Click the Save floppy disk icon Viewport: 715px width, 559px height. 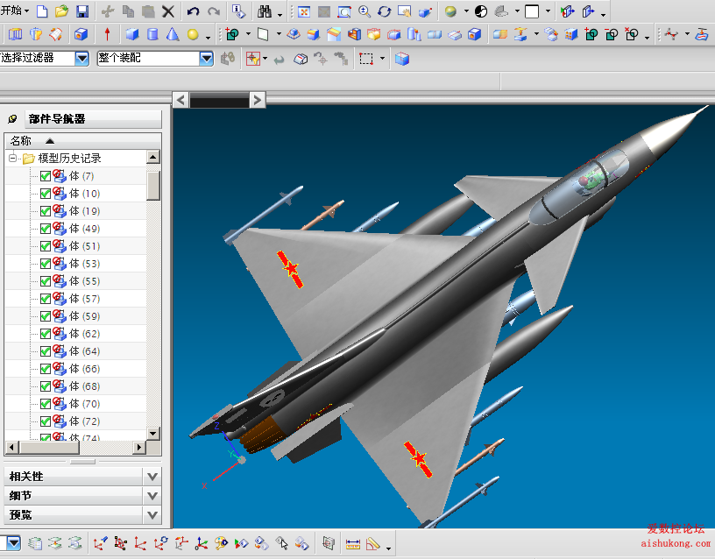pyautogui.click(x=82, y=12)
